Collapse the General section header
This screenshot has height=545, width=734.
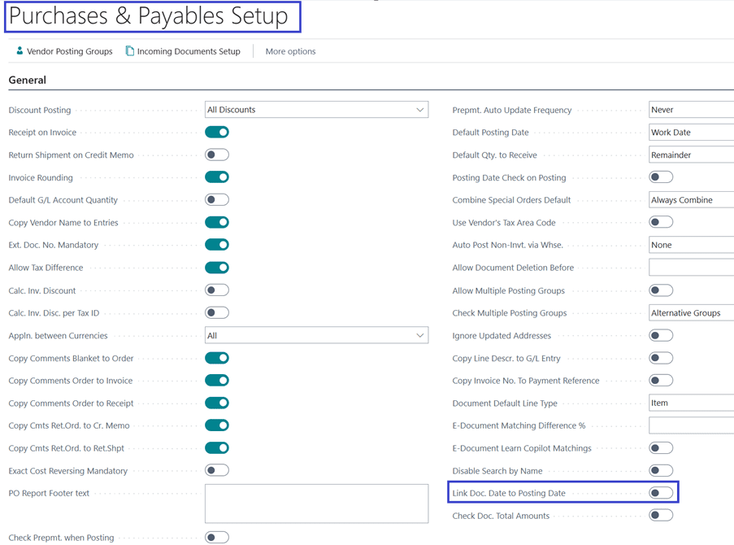coord(28,81)
